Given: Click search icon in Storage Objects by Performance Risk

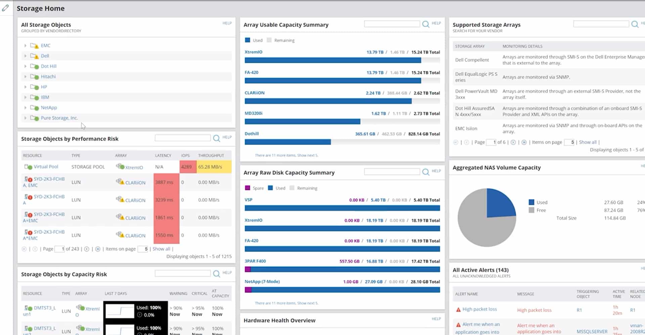Looking at the screenshot, I should click(x=216, y=138).
